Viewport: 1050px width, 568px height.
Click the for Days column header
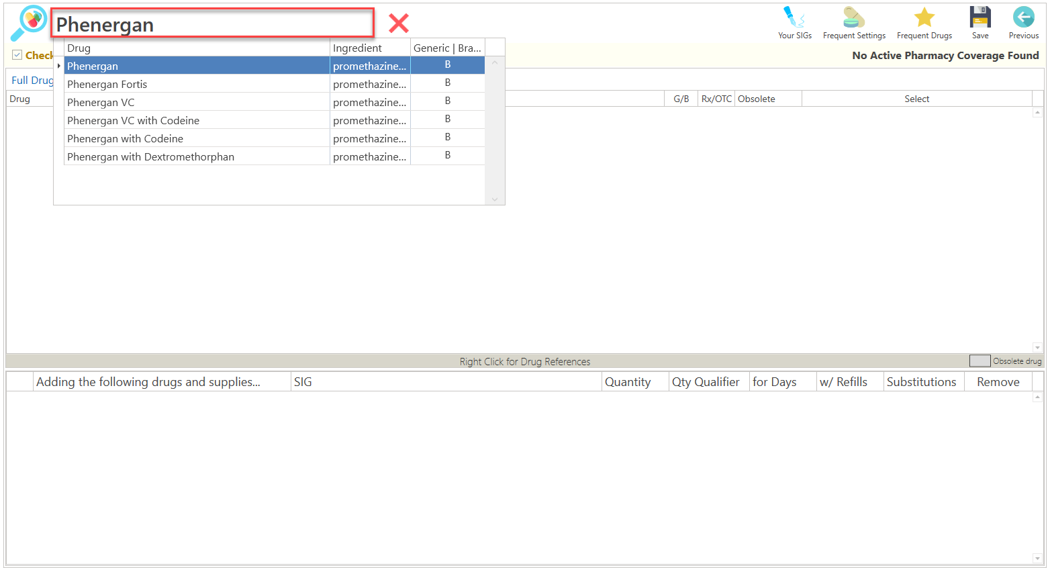[x=783, y=381]
